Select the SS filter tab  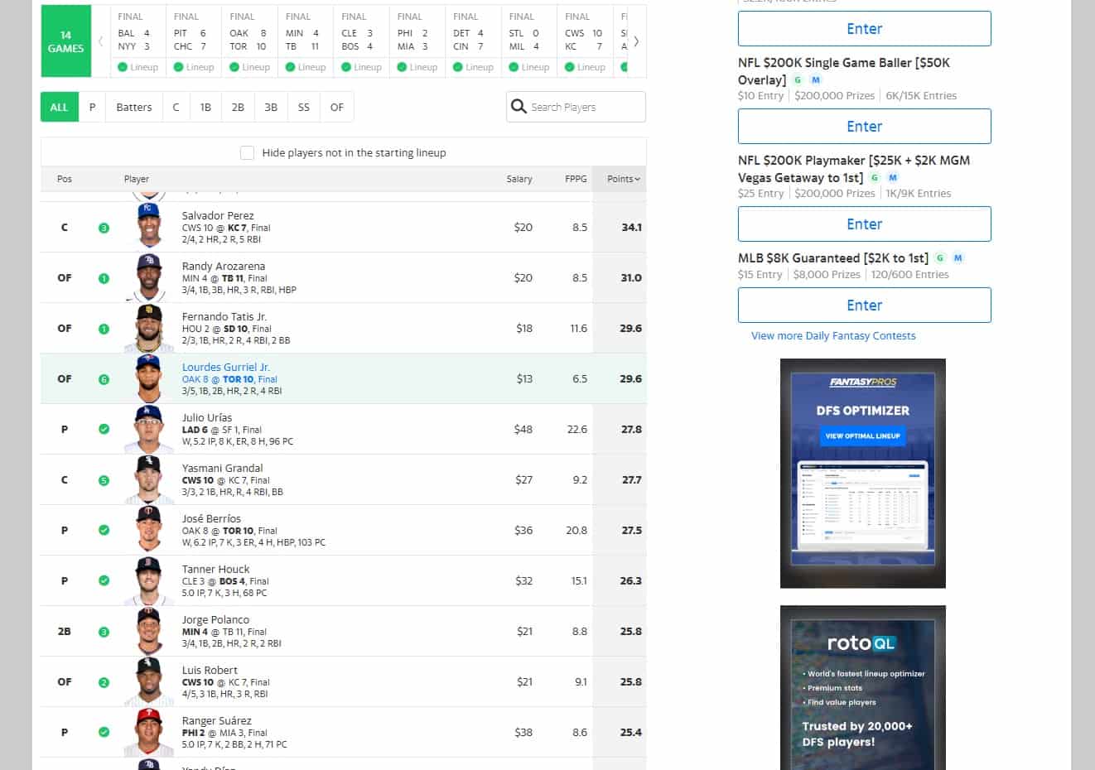tap(304, 107)
